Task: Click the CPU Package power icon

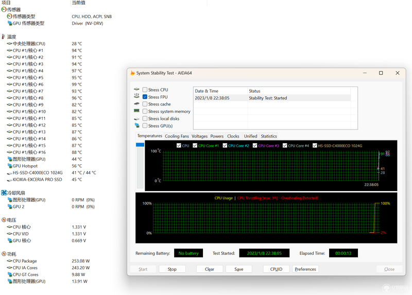Action: point(9,261)
